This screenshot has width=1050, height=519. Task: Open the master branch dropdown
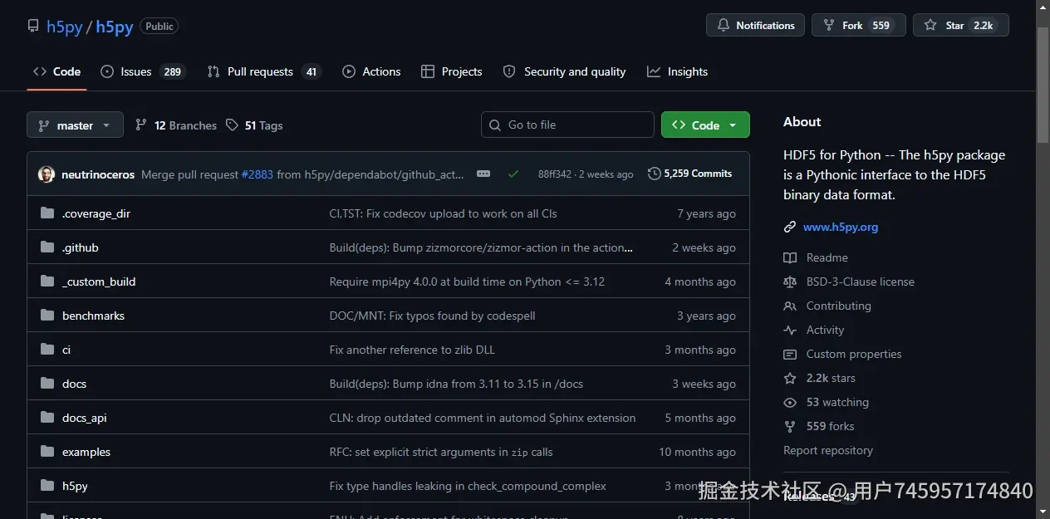[75, 125]
